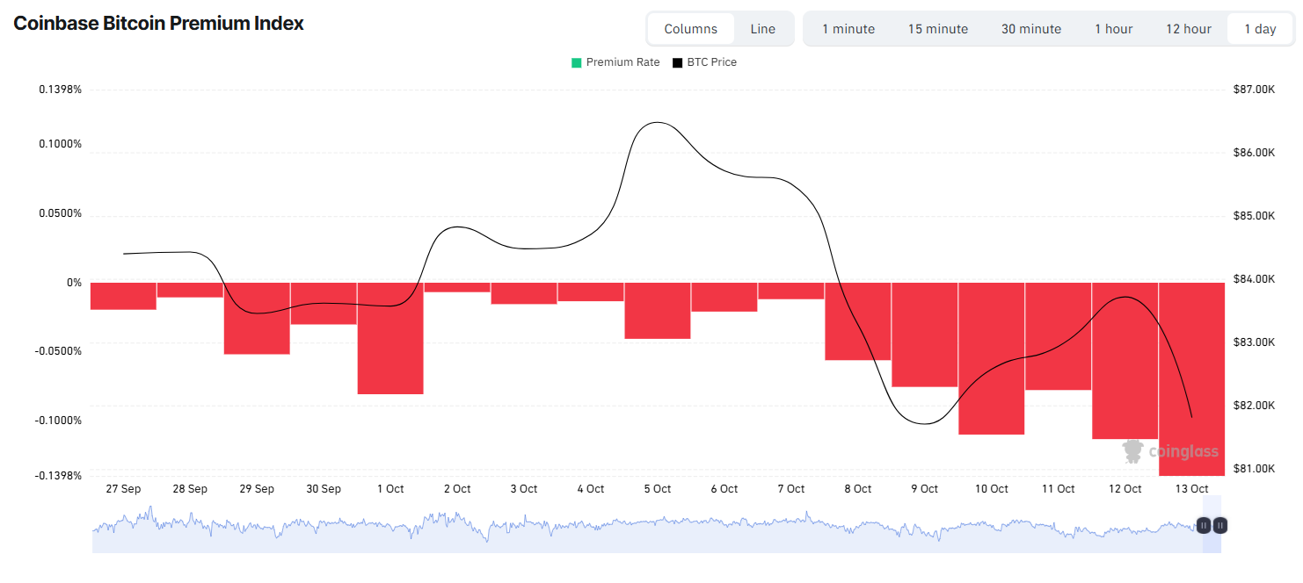Click the 5 Oct red premium bar
Viewport: 1303px width, 583px height.
(x=658, y=311)
